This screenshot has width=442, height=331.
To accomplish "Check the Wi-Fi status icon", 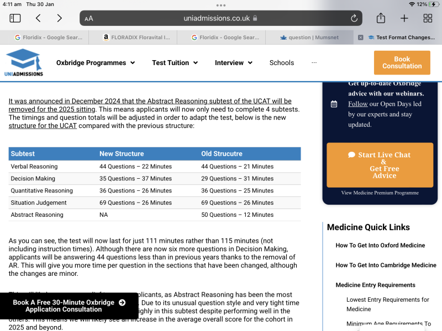I will pyautogui.click(x=412, y=4).
